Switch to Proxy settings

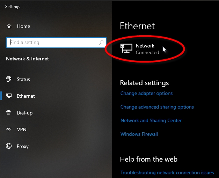[23, 146]
